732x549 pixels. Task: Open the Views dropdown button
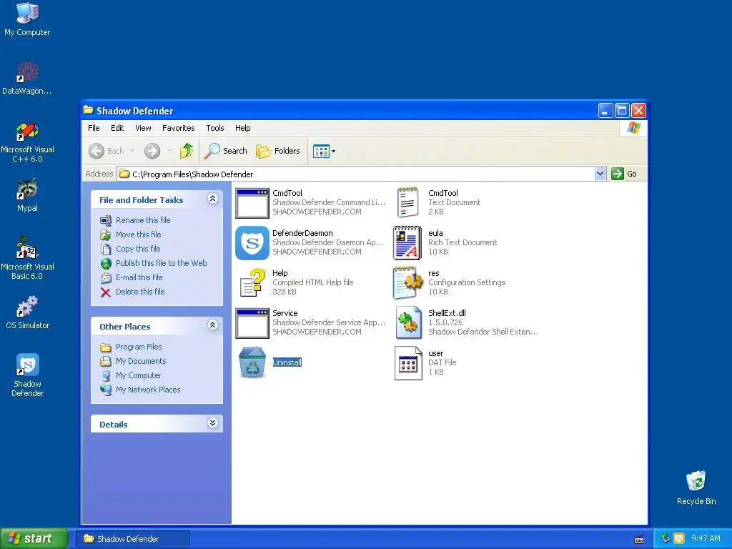[x=324, y=151]
